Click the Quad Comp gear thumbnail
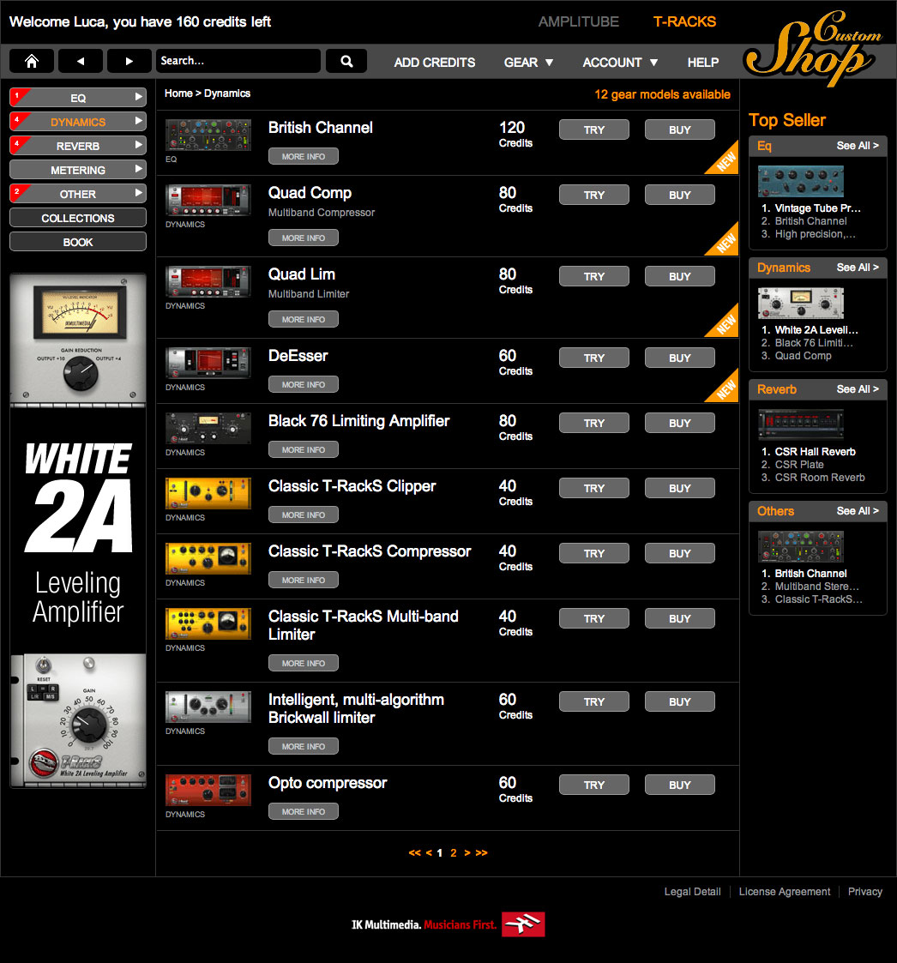The height and width of the screenshot is (963, 897). point(208,201)
